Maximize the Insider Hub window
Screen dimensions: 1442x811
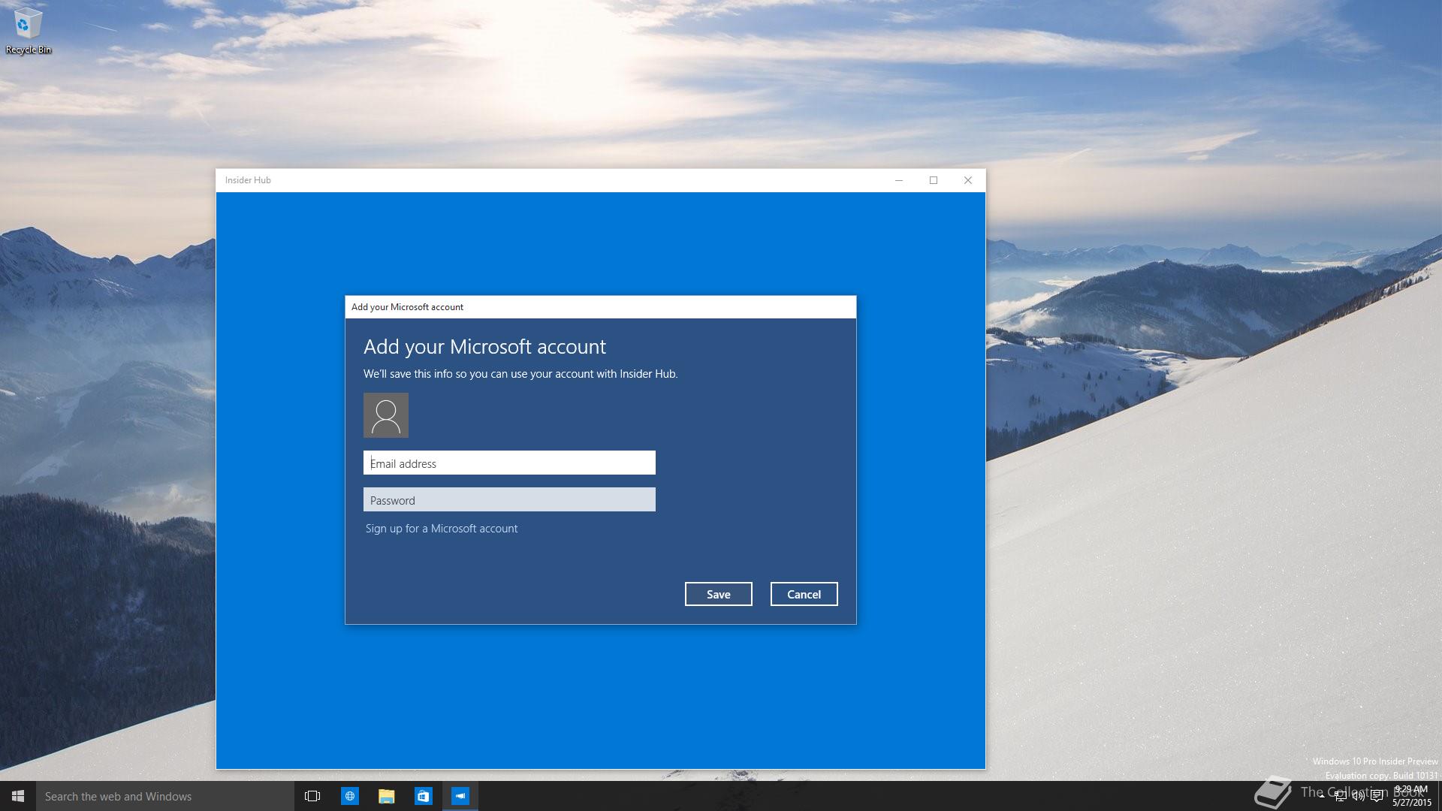pyautogui.click(x=934, y=180)
